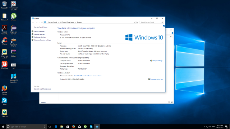
Task: Launch Microsoft Edge from the taskbar
Action: pos(56,126)
